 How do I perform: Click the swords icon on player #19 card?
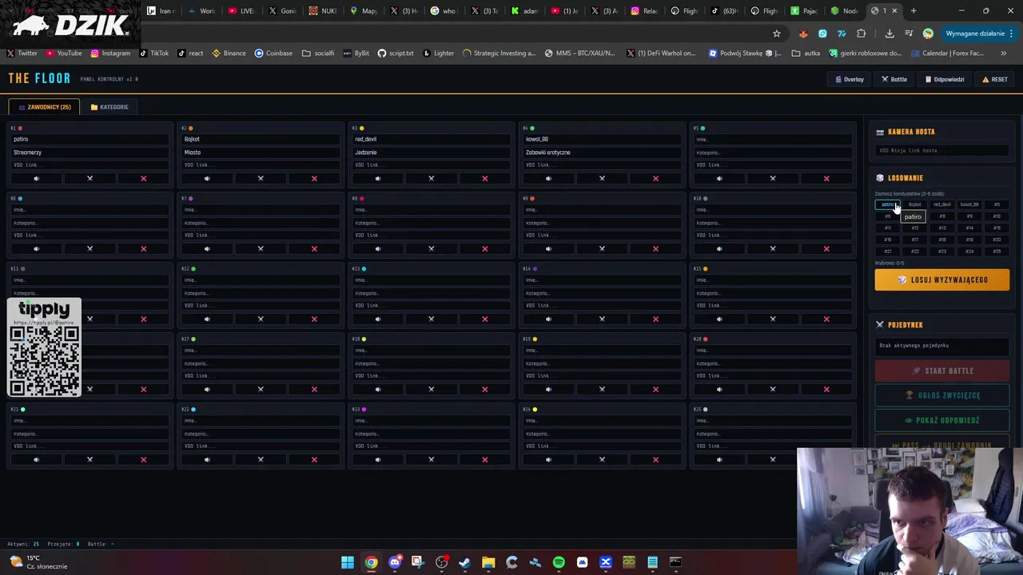(x=602, y=389)
